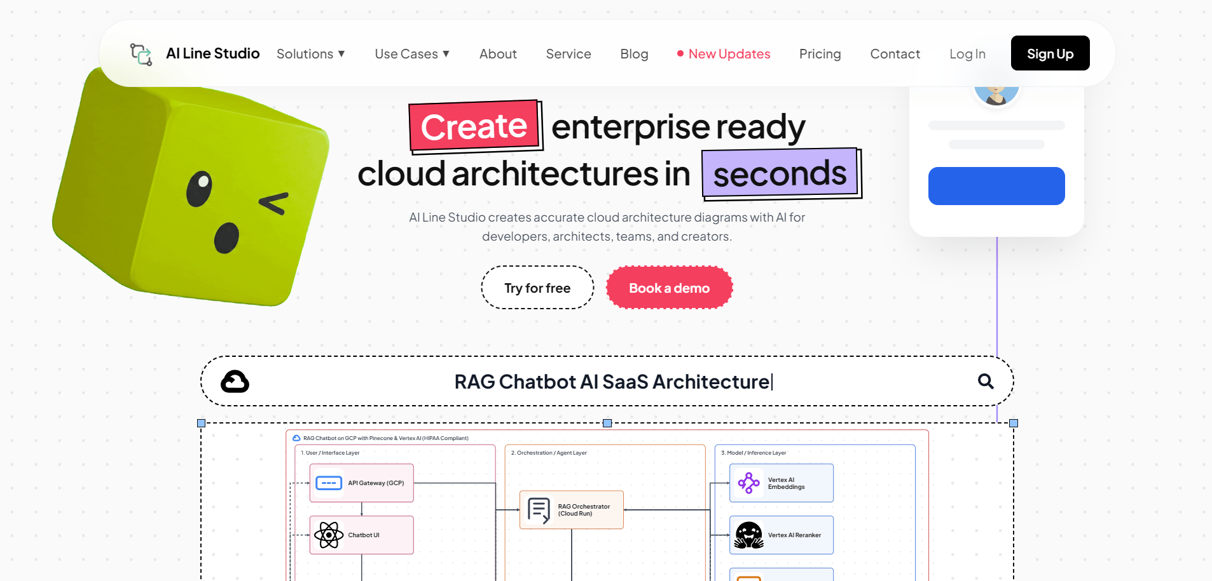
Task: Click the Log In link
Action: click(967, 54)
